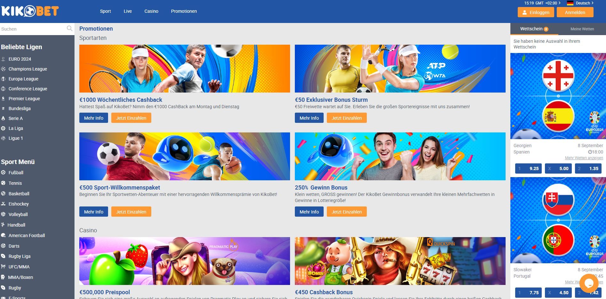This screenshot has width=606, height=299.
Task: Open the Rugby sport link
Action: (x=15, y=288)
